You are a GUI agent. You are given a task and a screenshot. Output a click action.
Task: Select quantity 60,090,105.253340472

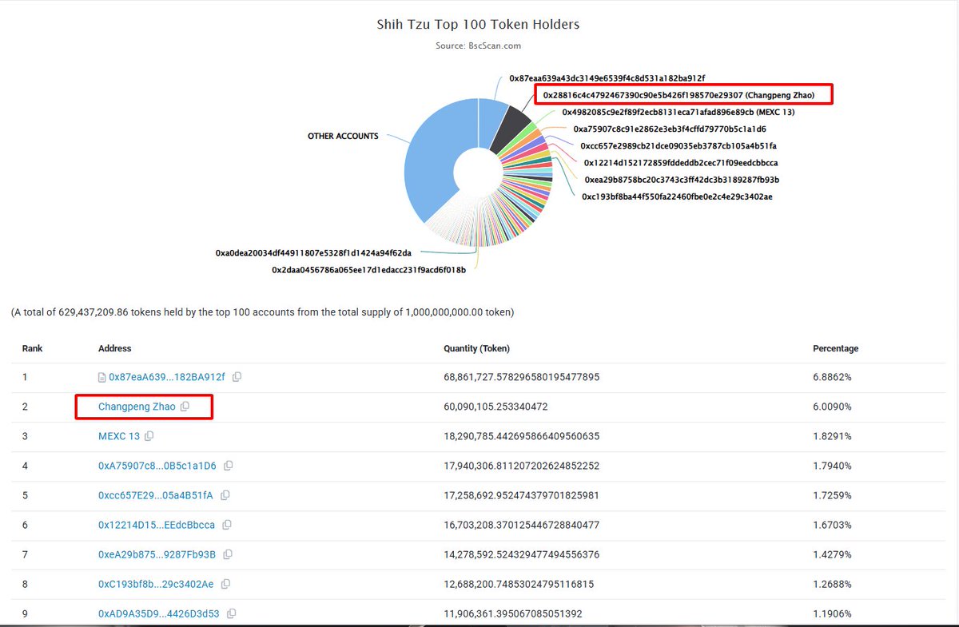[495, 407]
